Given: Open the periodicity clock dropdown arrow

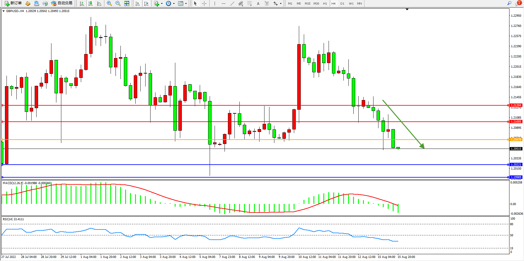Looking at the screenshot, I should [174, 4].
